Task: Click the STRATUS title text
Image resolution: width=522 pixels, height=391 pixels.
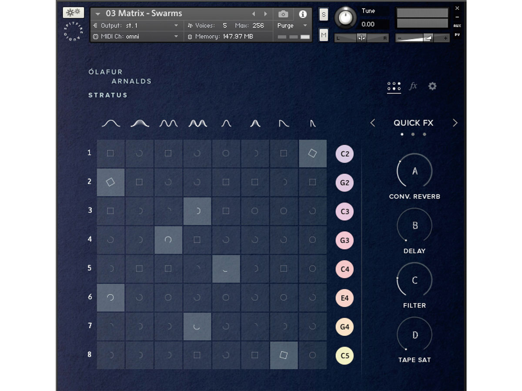Action: 108,95
